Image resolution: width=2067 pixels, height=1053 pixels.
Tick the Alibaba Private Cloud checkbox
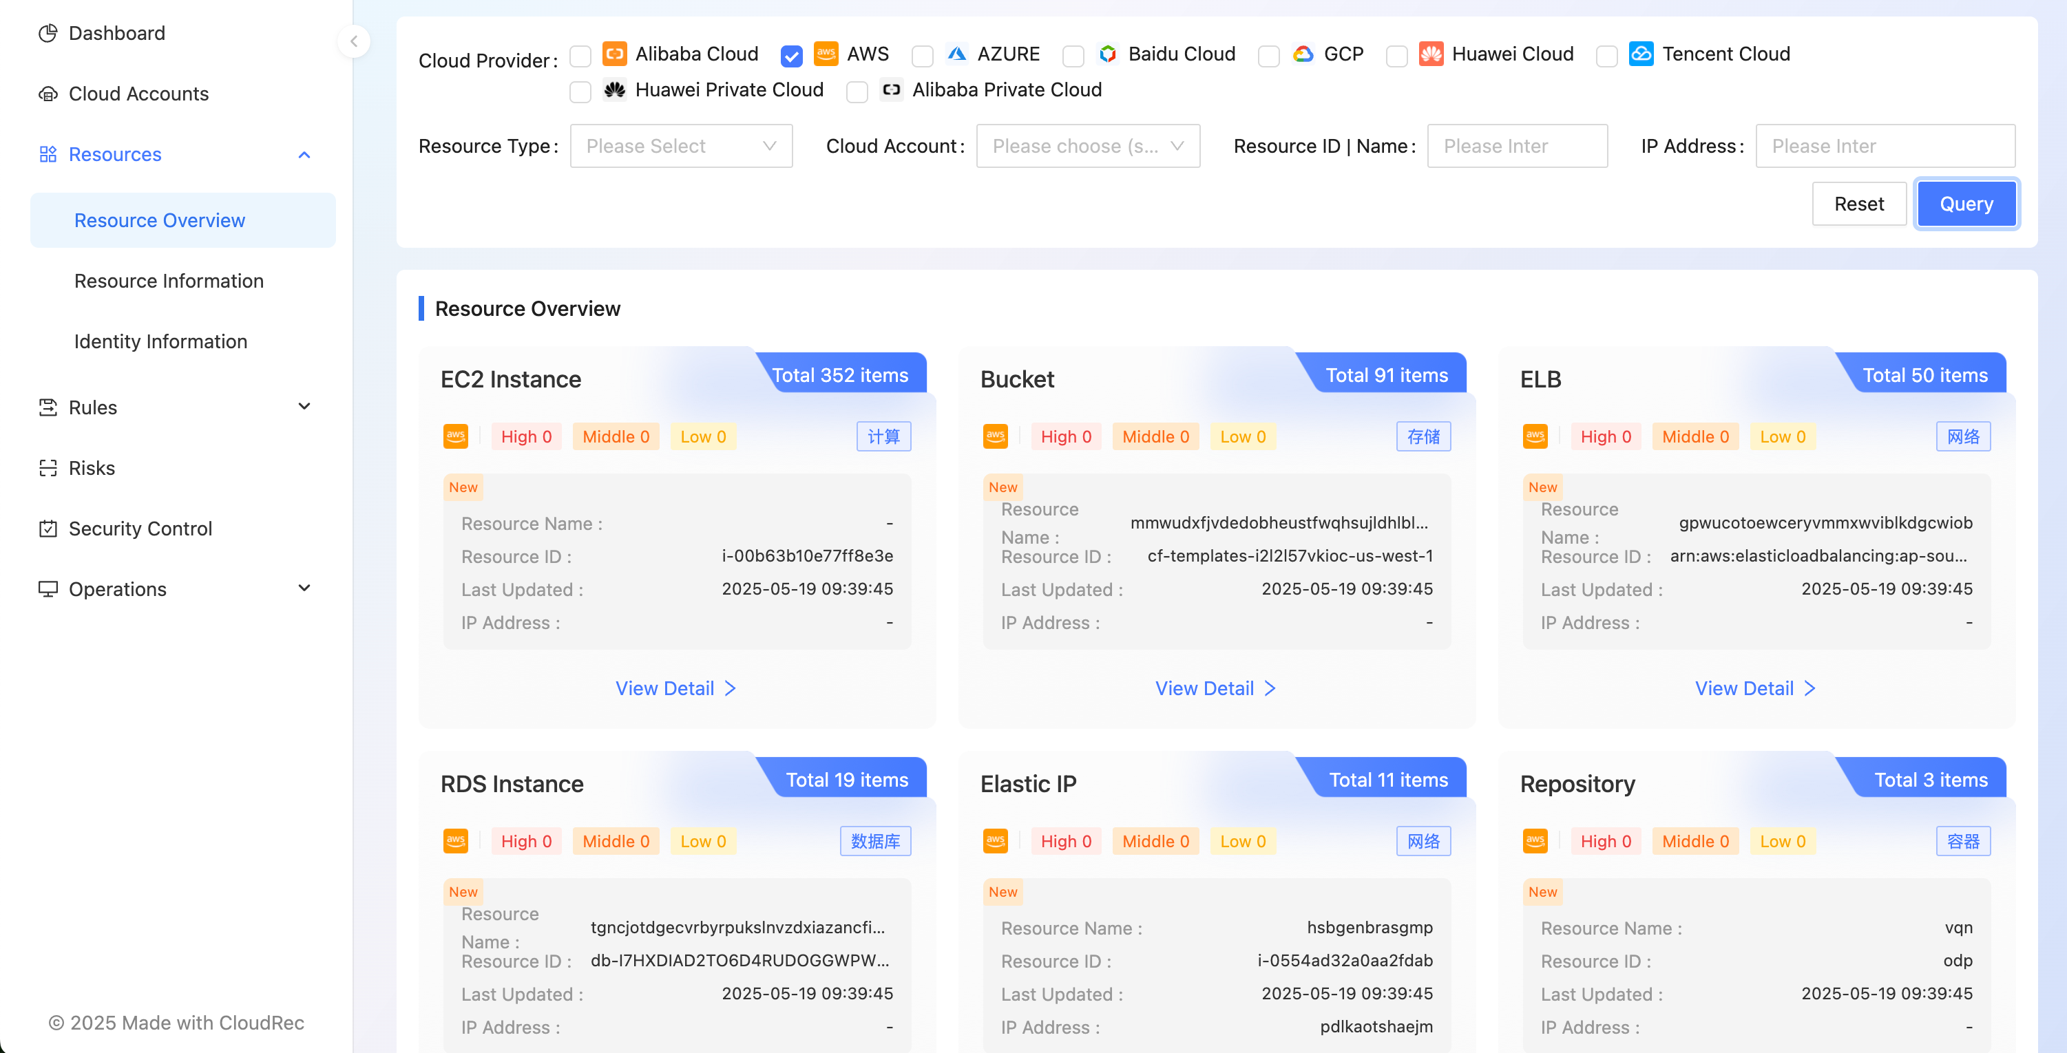[x=857, y=92]
